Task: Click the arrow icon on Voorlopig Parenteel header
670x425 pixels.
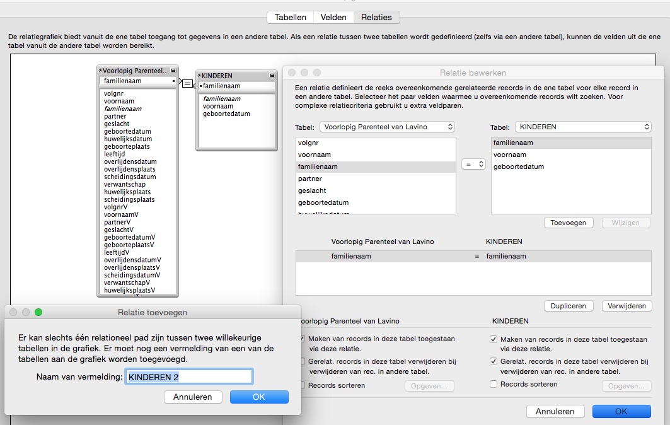Action: point(100,71)
